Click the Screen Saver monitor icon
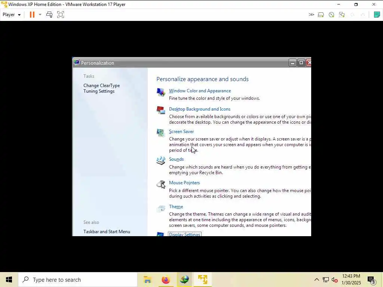Screen dimensions: 383x287 161,133
